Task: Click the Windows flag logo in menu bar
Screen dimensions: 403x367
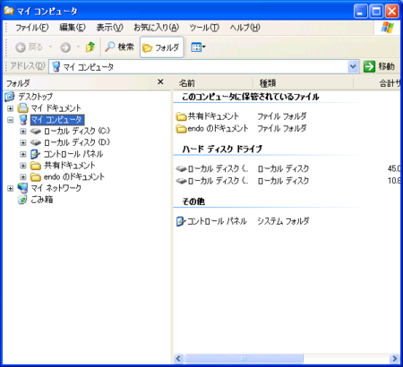Action: (x=387, y=28)
